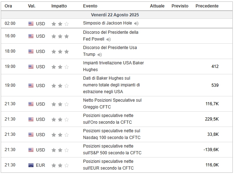236x176 pixels.
Task: Click speaker icon next to Simposio di Jackson Hole
Action: [136, 23]
